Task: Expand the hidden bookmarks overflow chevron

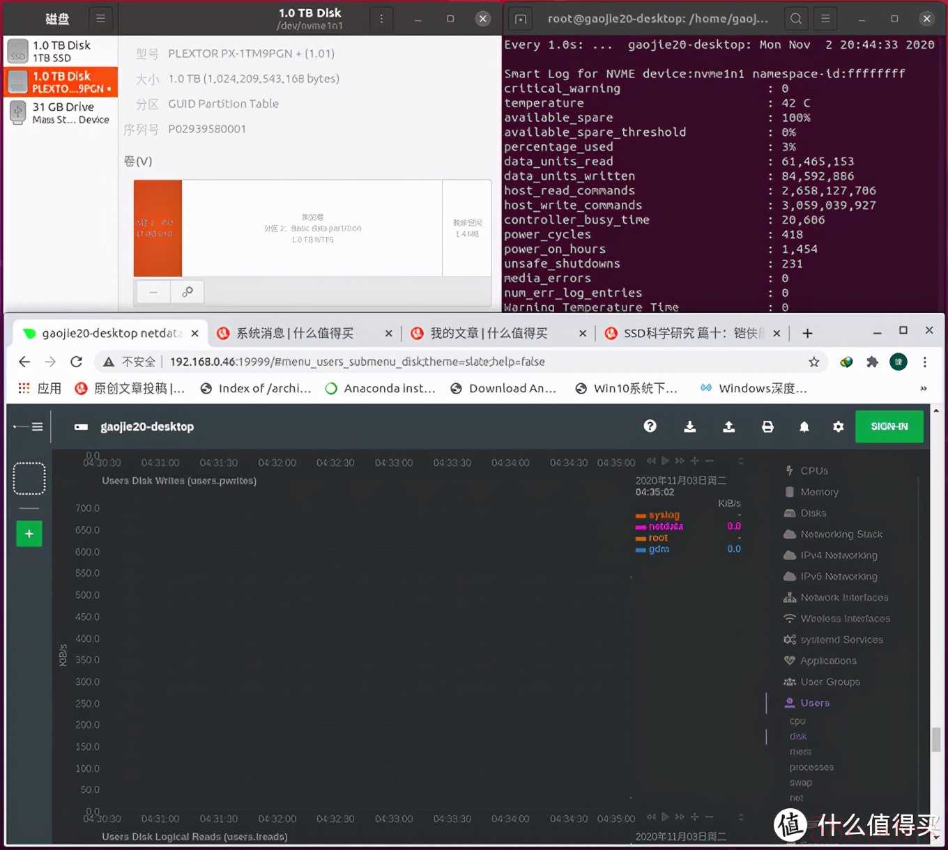Action: [x=923, y=389]
